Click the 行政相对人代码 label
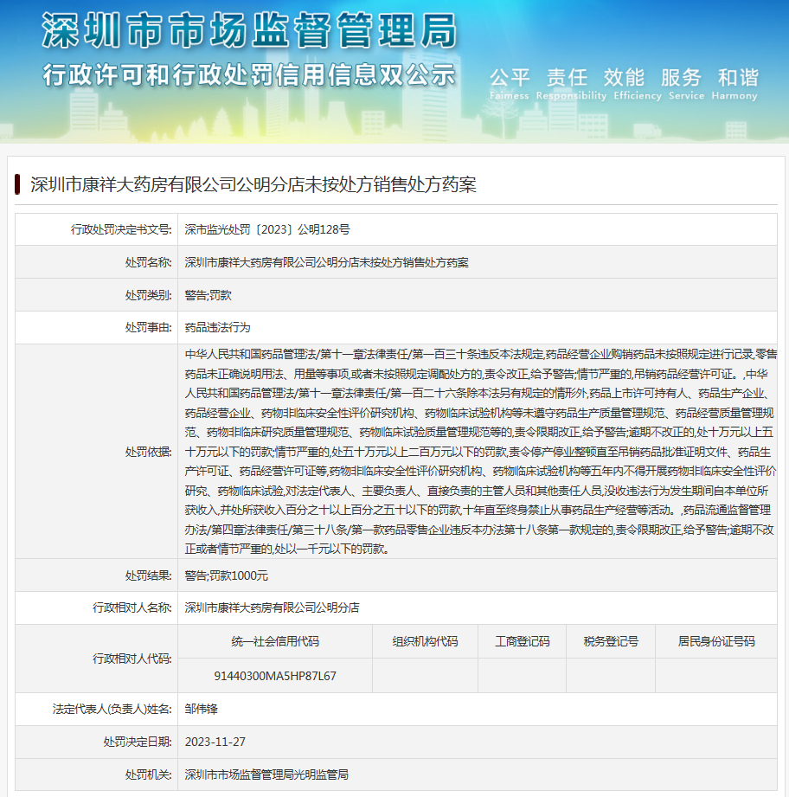The image size is (789, 797). pos(132,659)
